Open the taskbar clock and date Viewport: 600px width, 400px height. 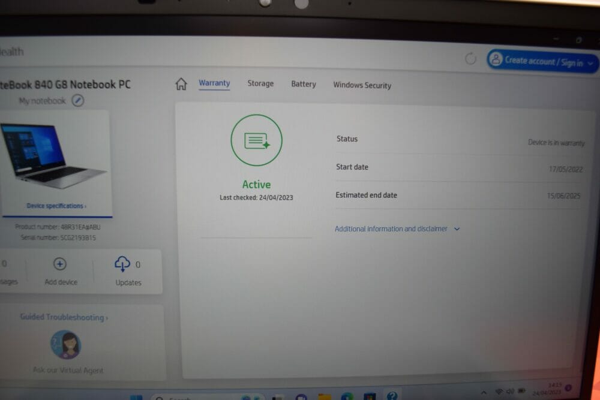(547, 389)
